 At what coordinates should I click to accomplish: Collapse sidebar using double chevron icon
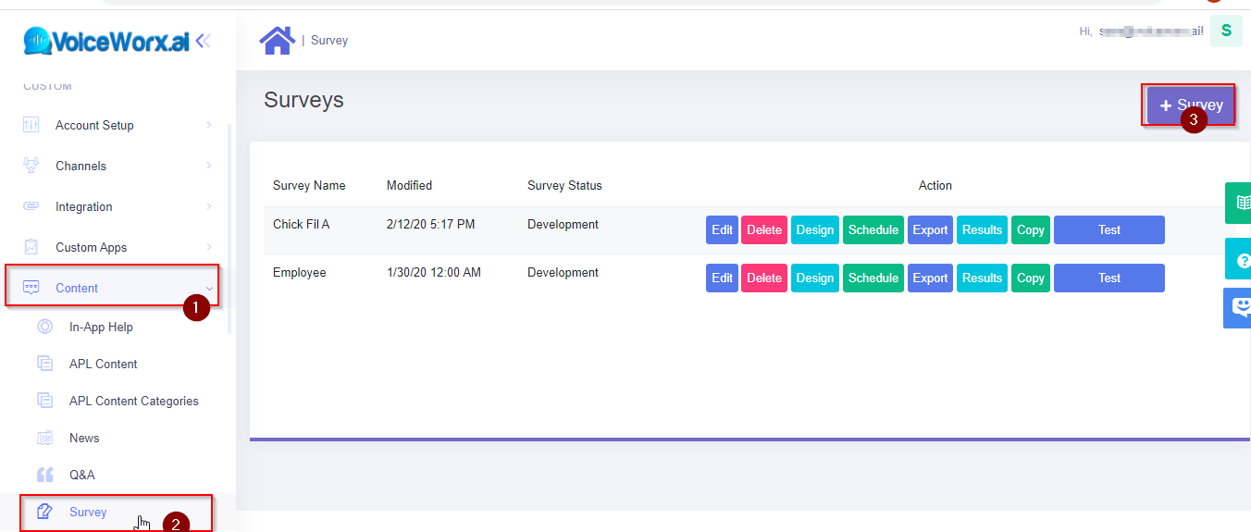[204, 41]
